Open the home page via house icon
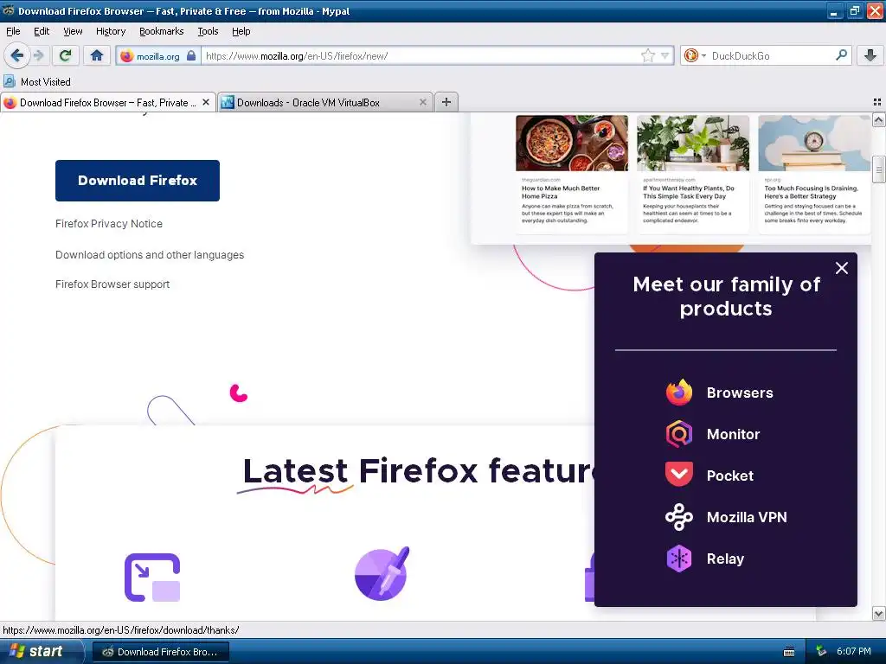 pos(97,55)
